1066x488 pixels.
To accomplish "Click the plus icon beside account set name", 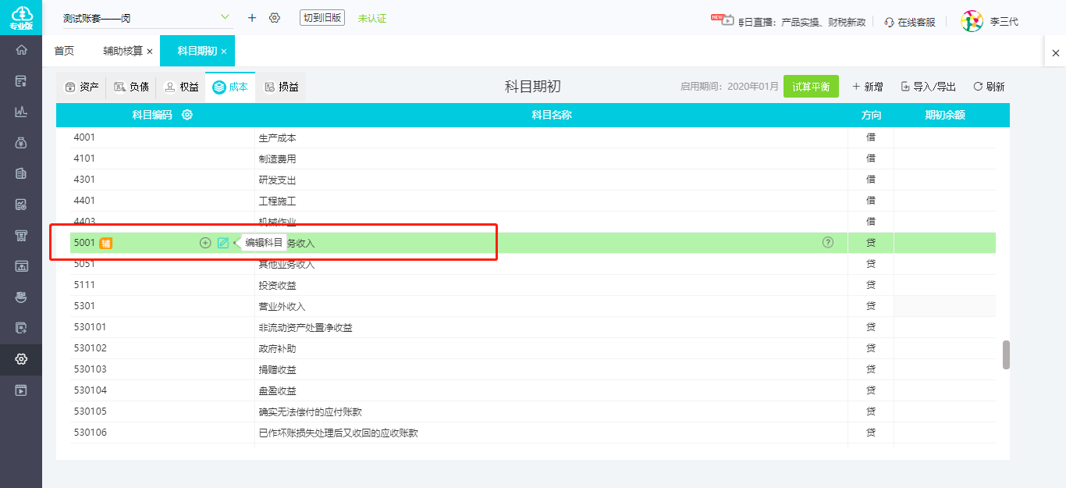I will (x=251, y=17).
